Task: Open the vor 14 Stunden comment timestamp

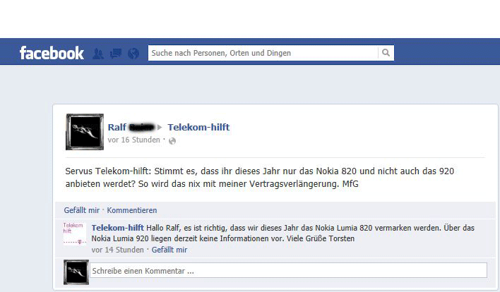Action: [118, 250]
